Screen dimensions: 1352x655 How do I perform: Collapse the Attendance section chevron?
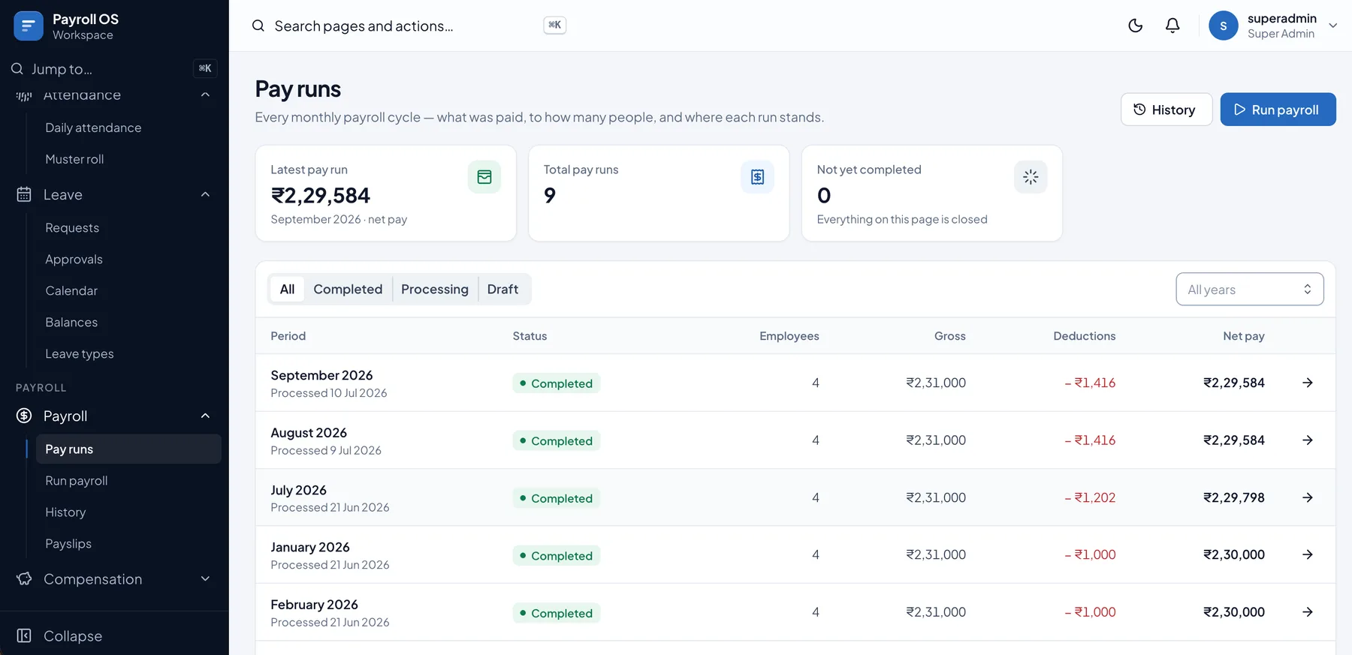point(205,95)
